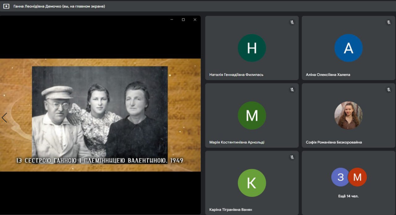Click muted microphone icon on Софія Безкоровайна tile
Screen dimensions: 396x215
[389, 90]
